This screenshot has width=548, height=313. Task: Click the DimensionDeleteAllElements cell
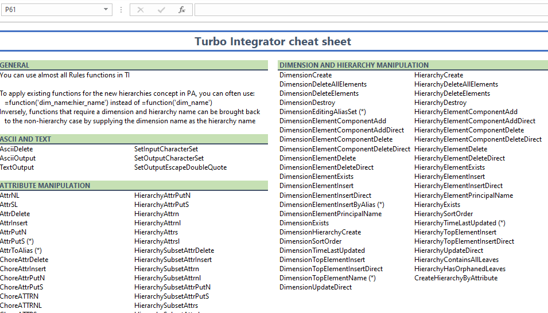click(x=323, y=84)
